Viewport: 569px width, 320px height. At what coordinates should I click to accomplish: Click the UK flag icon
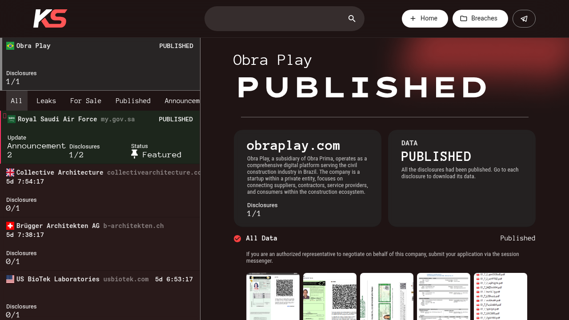tap(10, 172)
